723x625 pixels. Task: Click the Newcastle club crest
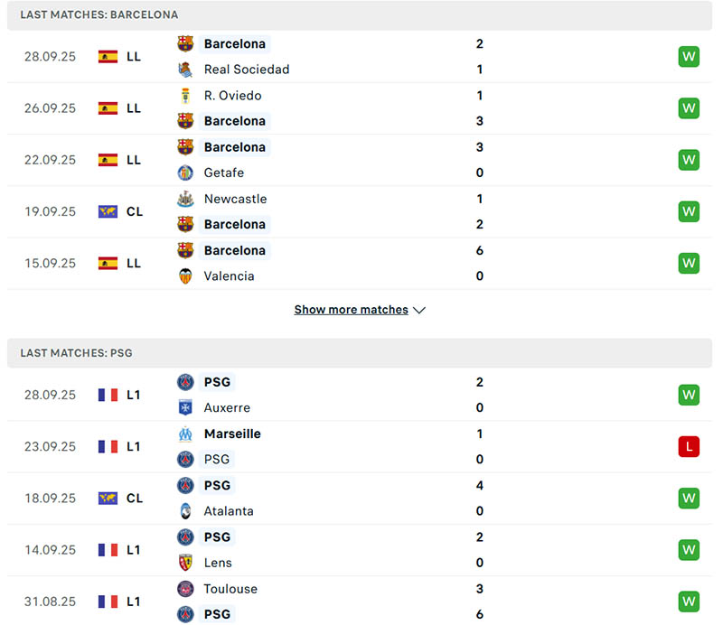[x=184, y=199]
